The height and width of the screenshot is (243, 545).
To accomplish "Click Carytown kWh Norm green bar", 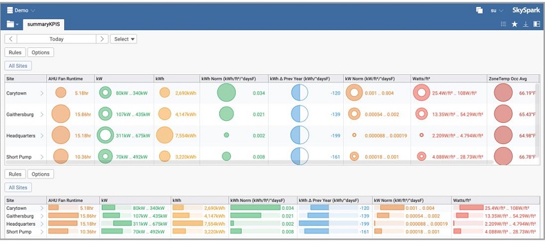I will 255,208.
